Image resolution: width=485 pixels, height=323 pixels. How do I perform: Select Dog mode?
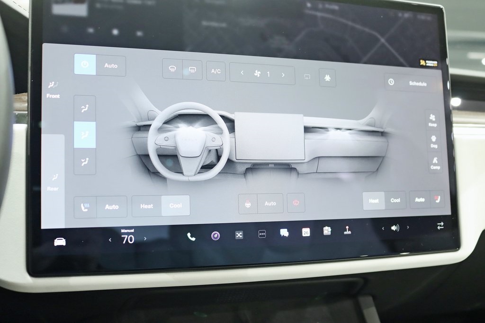click(x=433, y=141)
